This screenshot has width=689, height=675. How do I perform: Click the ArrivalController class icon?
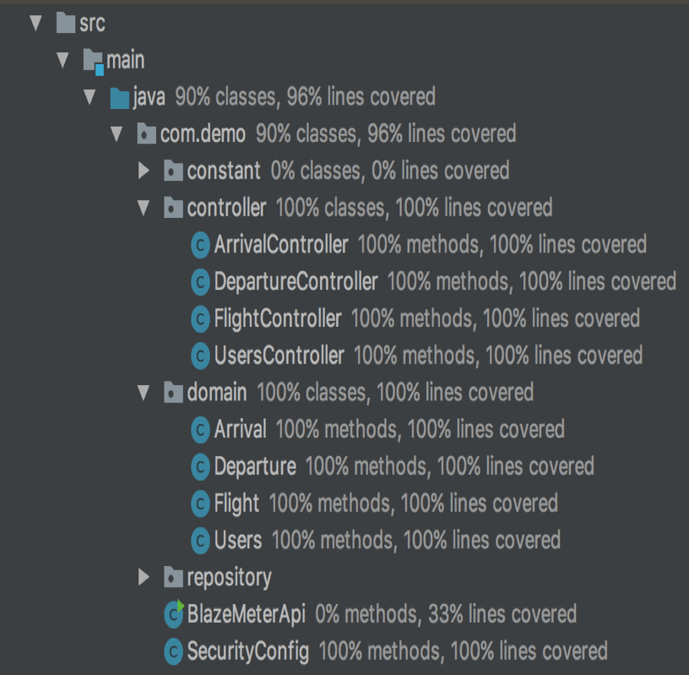pos(200,245)
